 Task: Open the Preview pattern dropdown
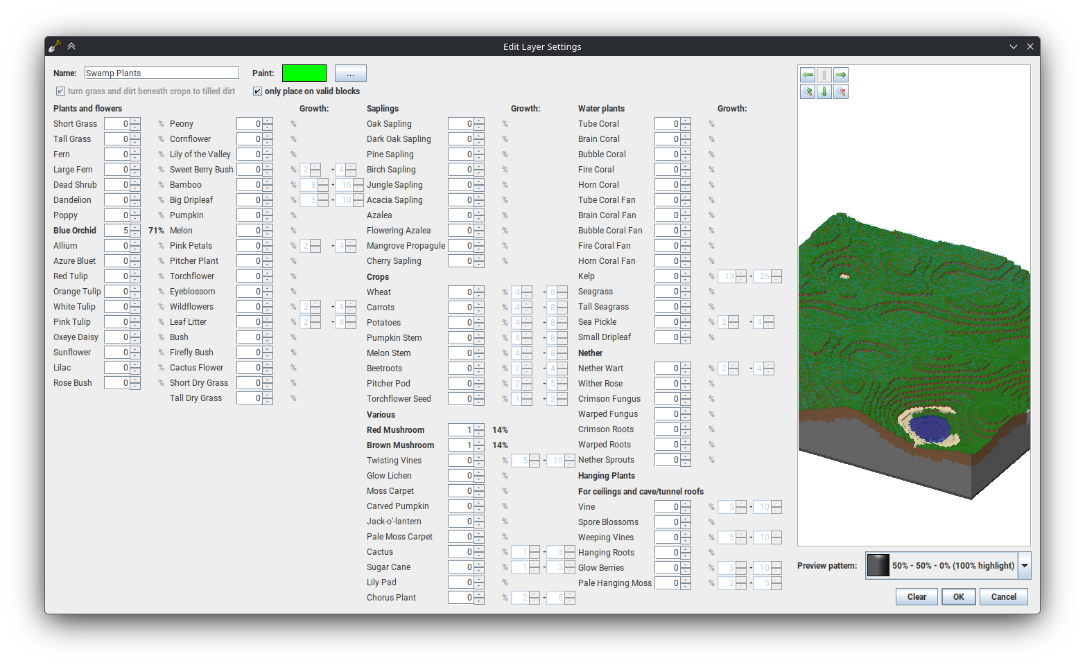[x=1024, y=566]
